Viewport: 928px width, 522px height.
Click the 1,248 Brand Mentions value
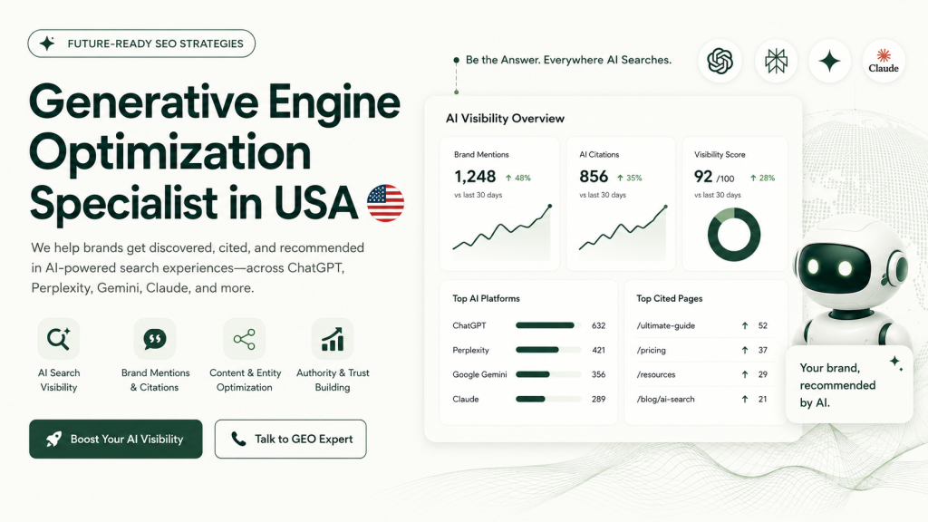click(475, 177)
